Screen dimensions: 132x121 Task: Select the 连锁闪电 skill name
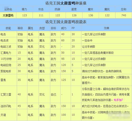click(6, 106)
